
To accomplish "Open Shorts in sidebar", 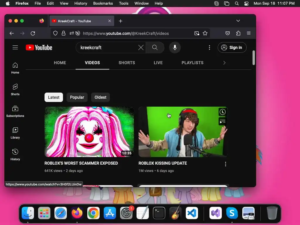I will point(15,90).
